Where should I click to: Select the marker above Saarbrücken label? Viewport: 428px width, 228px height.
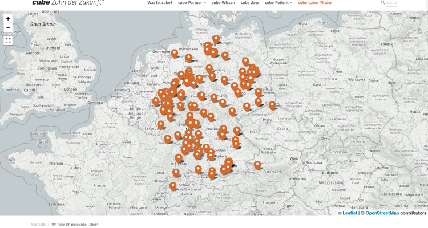168,139
